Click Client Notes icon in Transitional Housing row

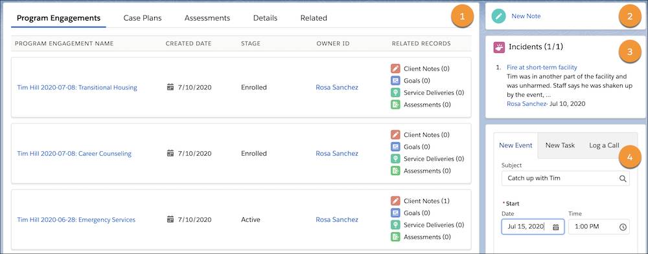click(395, 69)
